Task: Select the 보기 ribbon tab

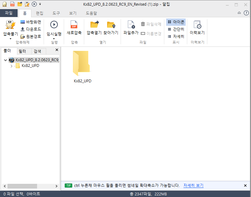Action: 73,13
